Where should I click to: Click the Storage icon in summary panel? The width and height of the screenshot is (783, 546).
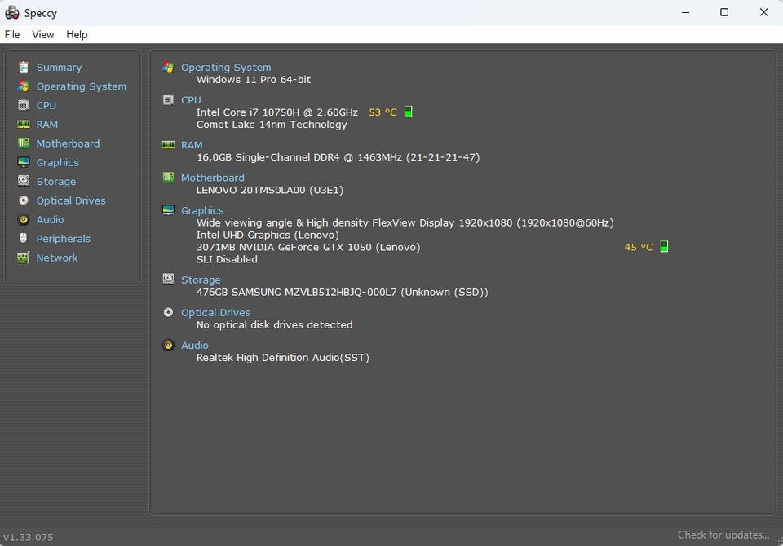[168, 279]
